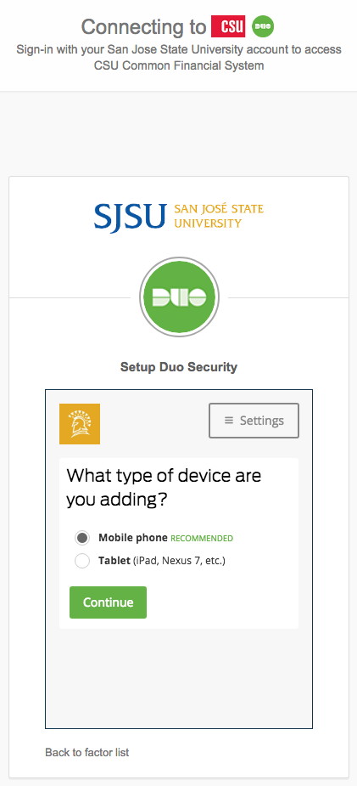
Task: Click the CSU Common Financial System text
Action: (x=179, y=65)
